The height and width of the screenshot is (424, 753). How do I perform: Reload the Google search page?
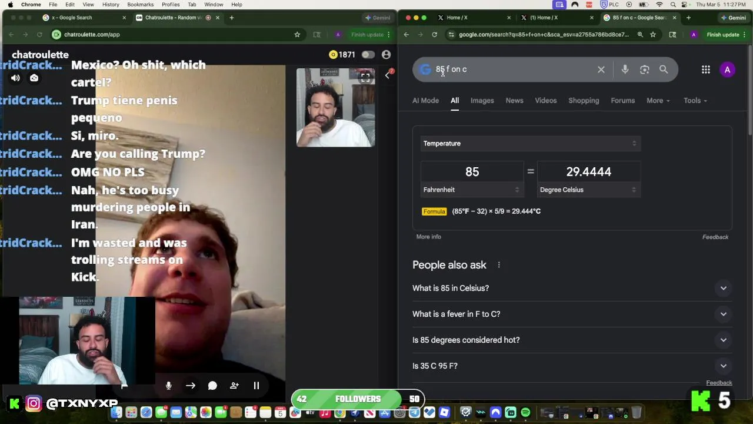point(434,35)
